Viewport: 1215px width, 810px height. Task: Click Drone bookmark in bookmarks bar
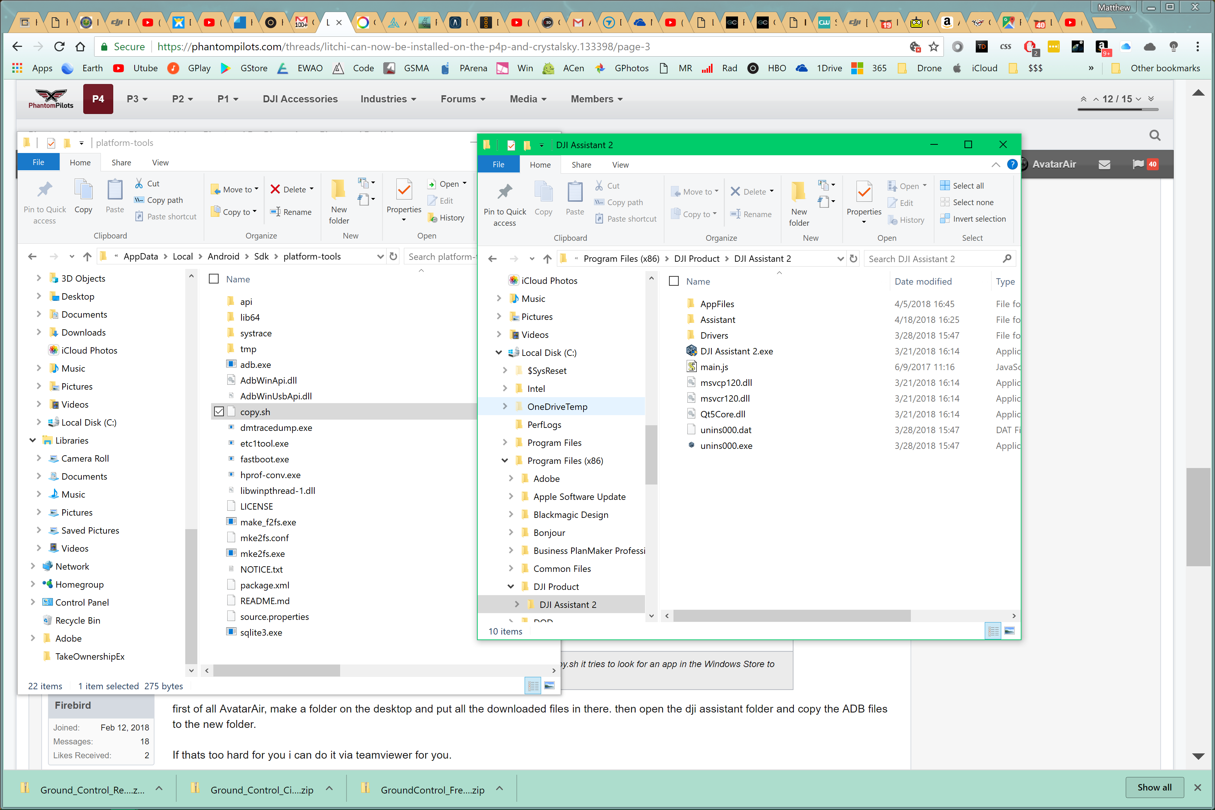920,68
